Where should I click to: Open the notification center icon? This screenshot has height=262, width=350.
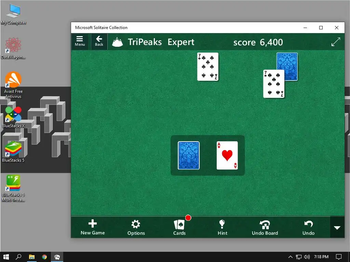339,257
